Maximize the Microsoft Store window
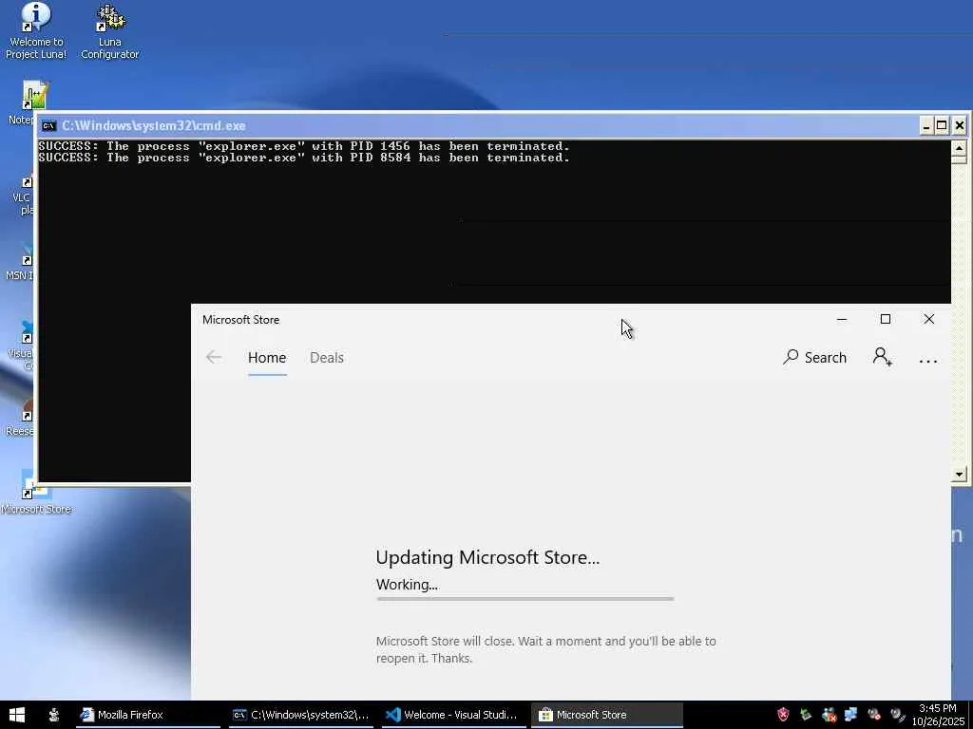This screenshot has height=729, width=973. (x=886, y=319)
